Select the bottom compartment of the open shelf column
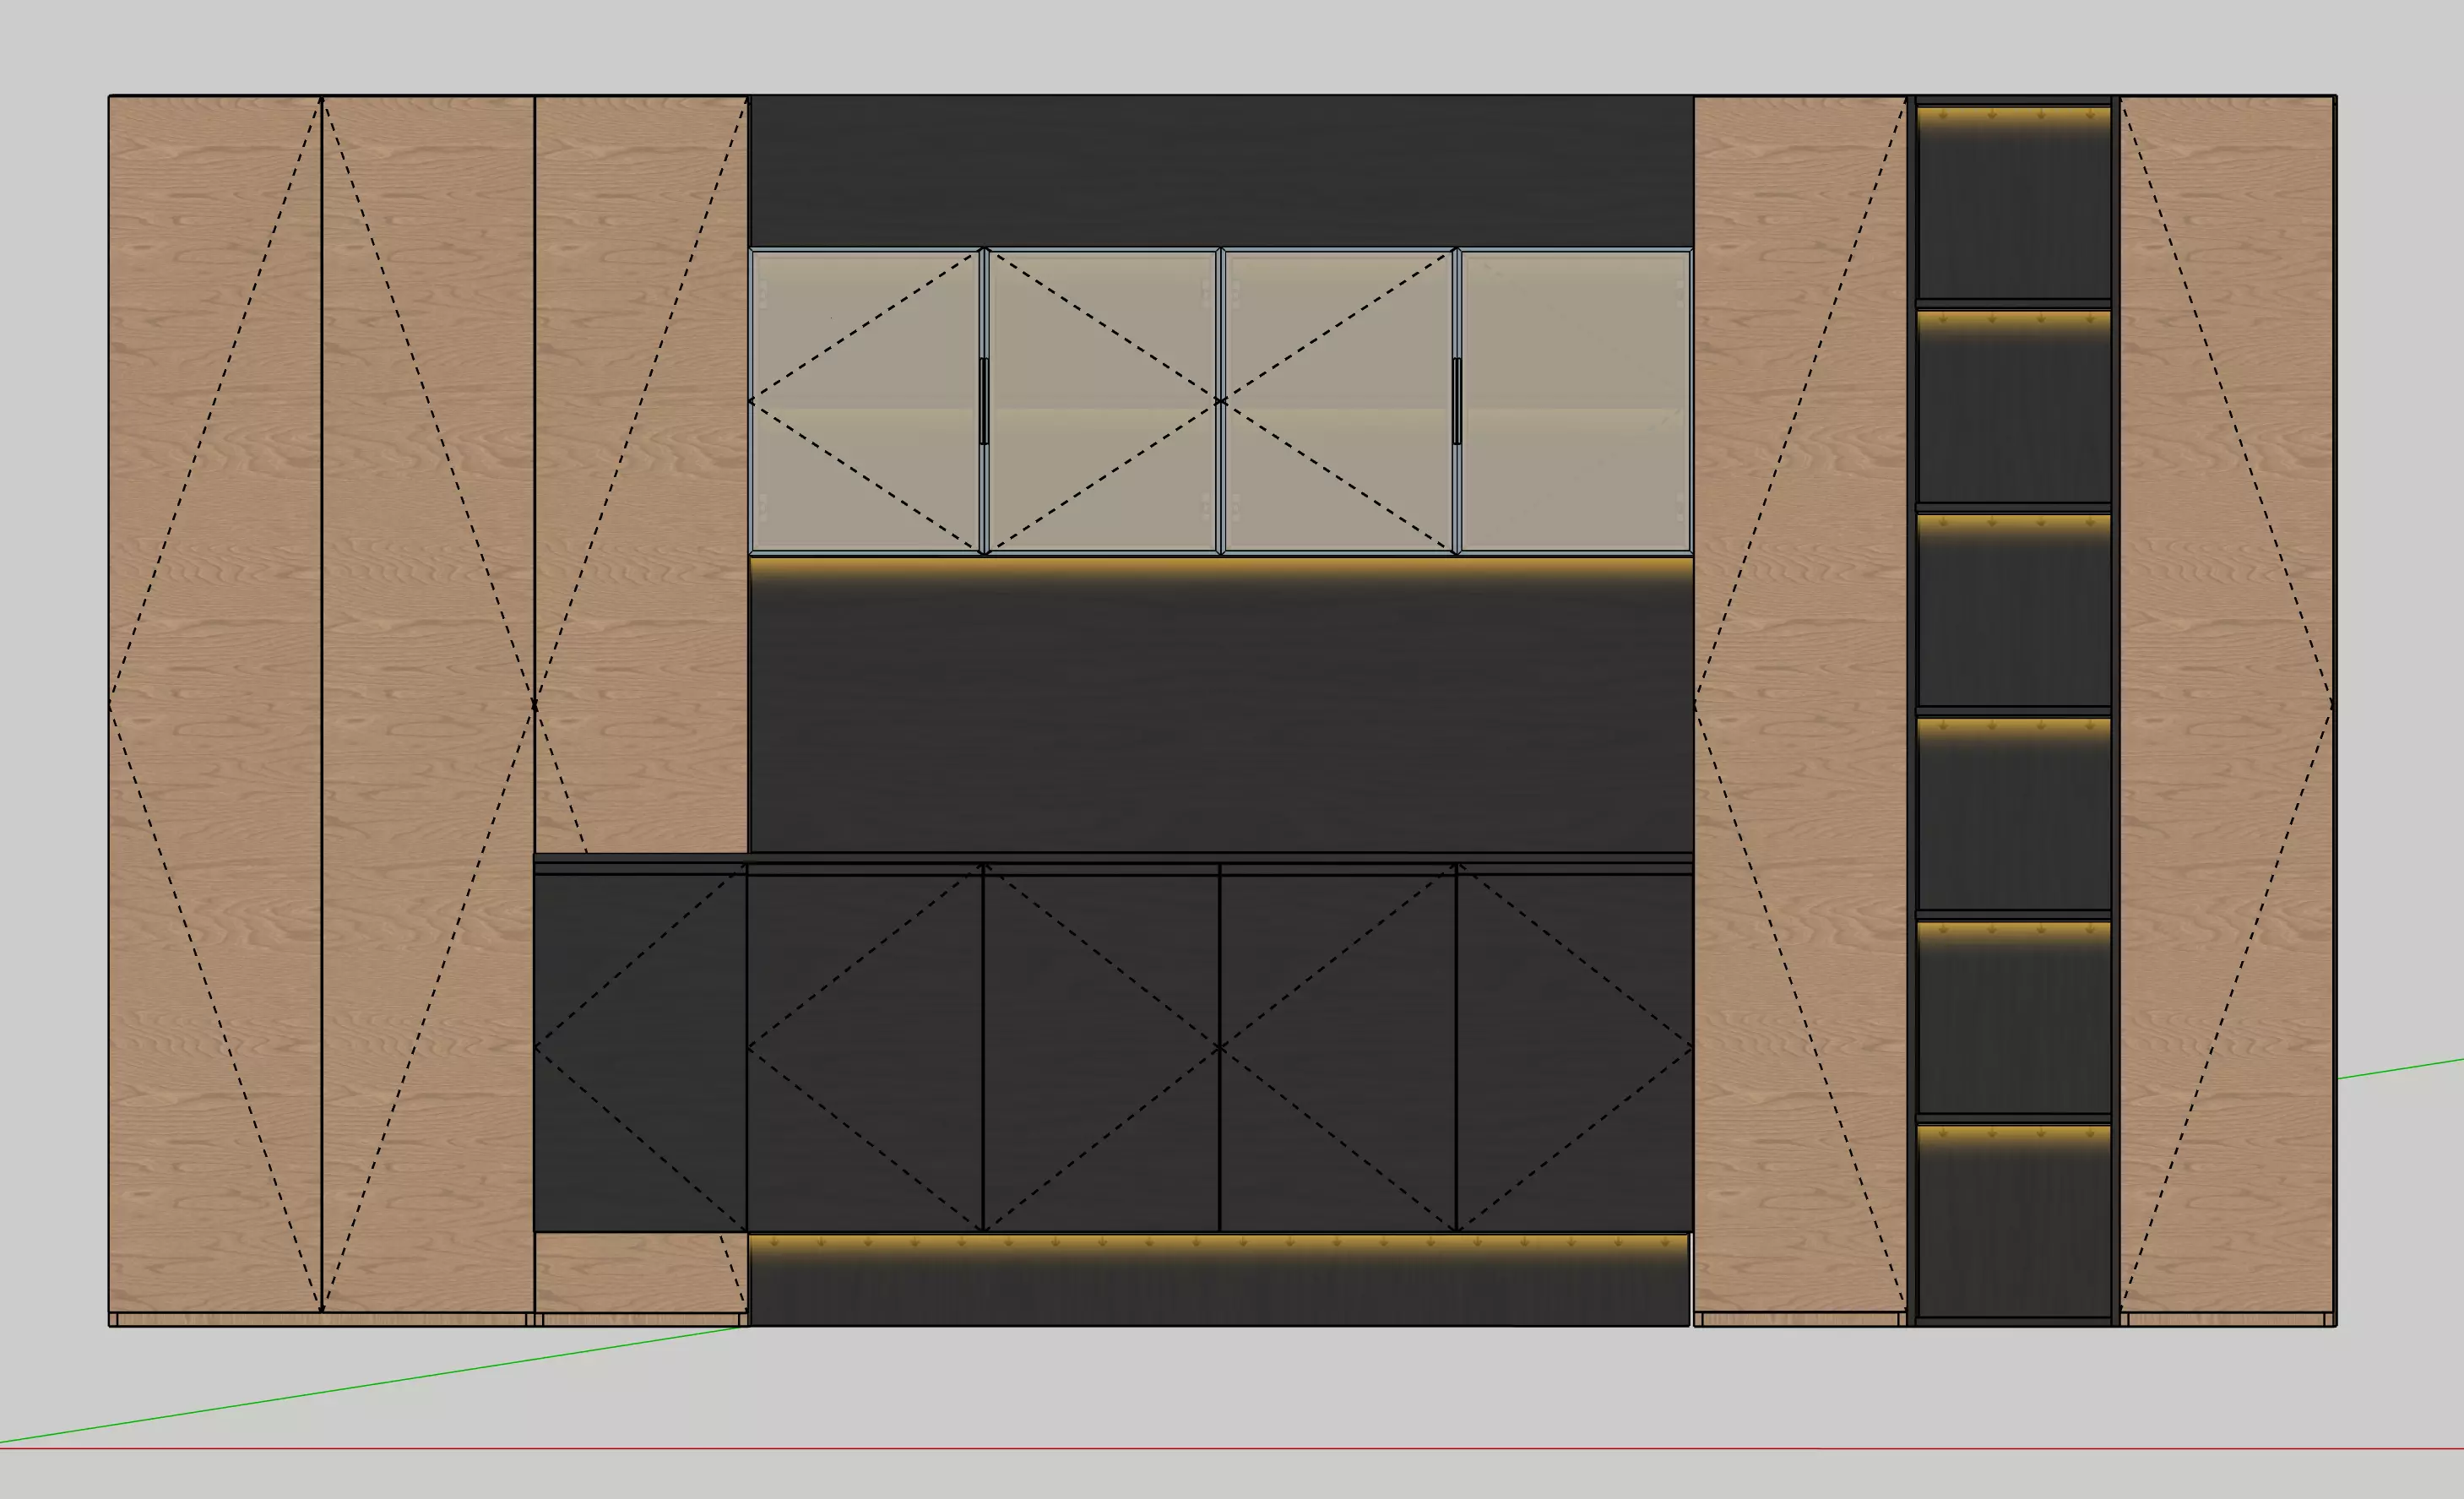This screenshot has height=1499, width=2464. tap(2014, 1222)
